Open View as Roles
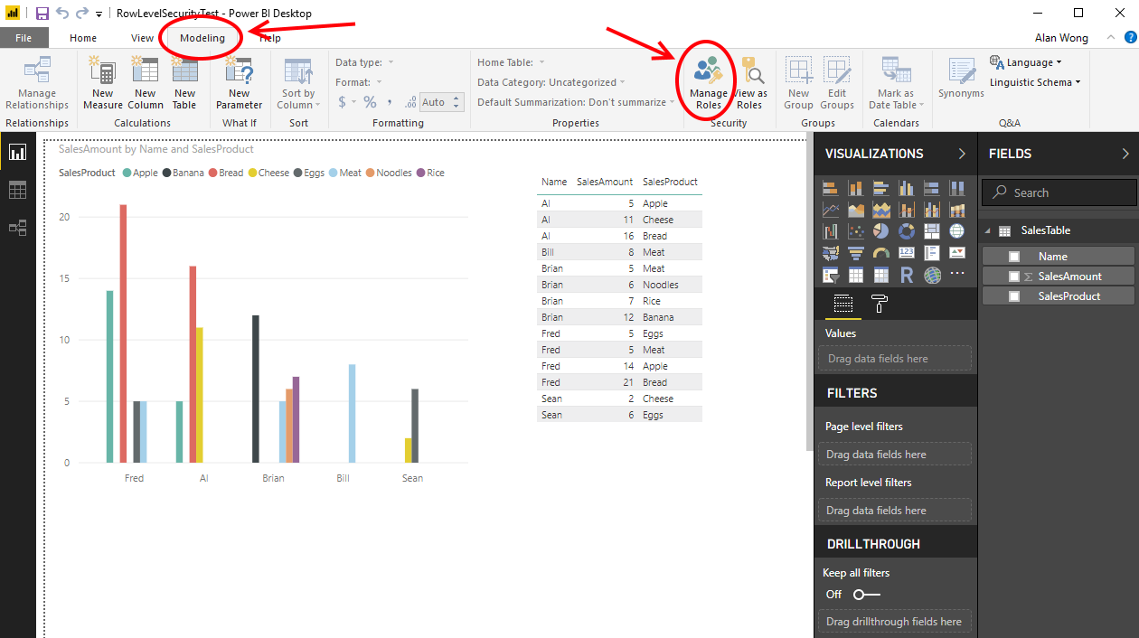This screenshot has height=638, width=1139. 750,82
